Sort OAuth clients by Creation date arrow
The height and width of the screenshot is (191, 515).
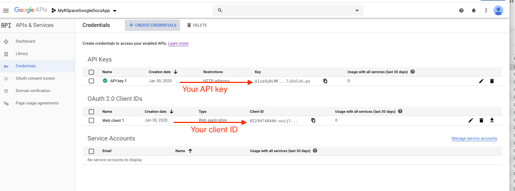point(171,111)
